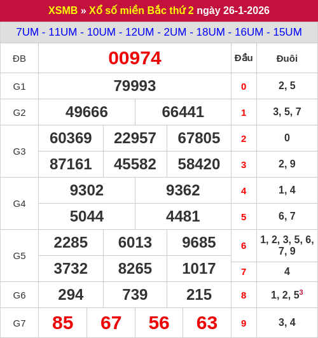The image size is (318, 338).
Task: Select the ticket code 12UM
Action: click(x=140, y=32)
